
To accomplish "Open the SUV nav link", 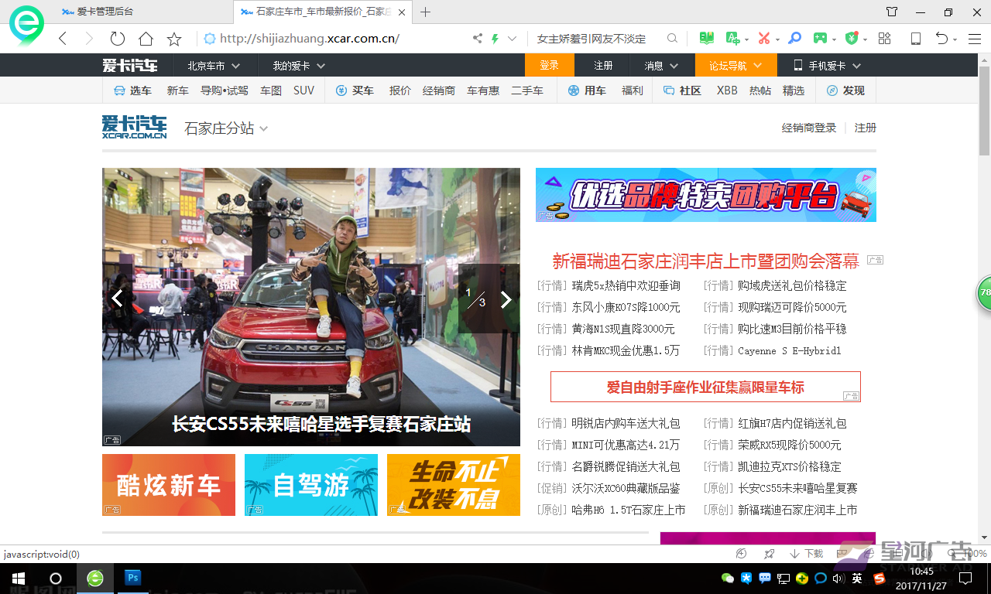I will pyautogui.click(x=304, y=90).
